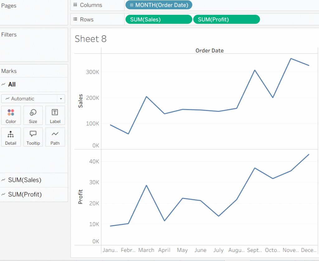Select the Profit axis label
The height and width of the screenshot is (261, 319).
click(x=81, y=197)
